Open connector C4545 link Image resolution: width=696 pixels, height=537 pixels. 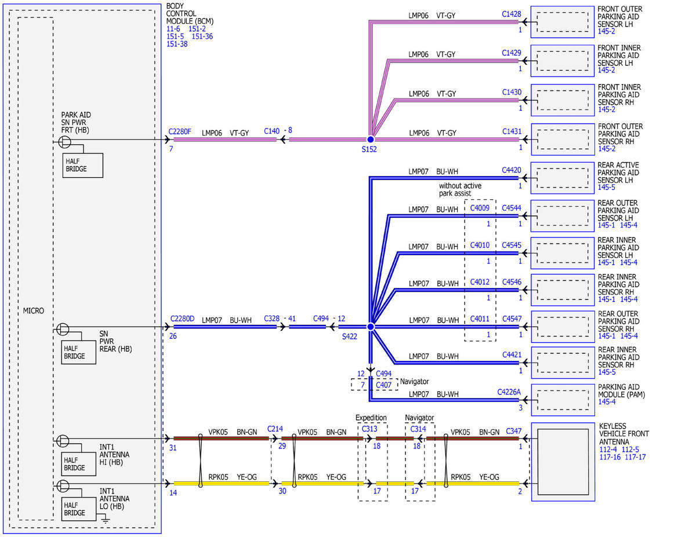click(x=512, y=245)
